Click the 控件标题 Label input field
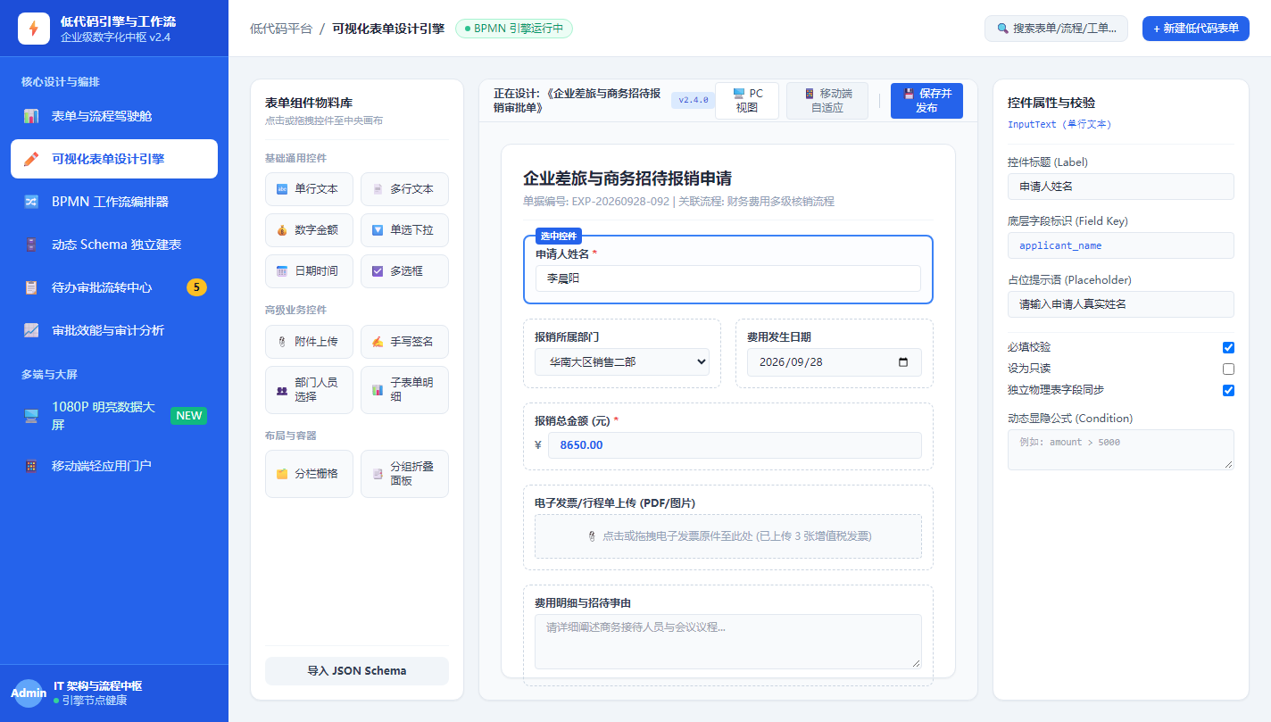The image size is (1271, 722). (x=1121, y=187)
